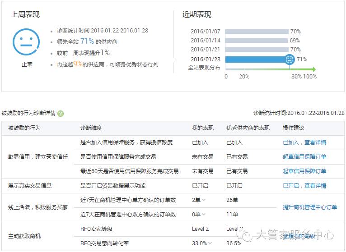Open 已加入，查看详情 link
The width and height of the screenshot is (346, 252).
coord(304,142)
